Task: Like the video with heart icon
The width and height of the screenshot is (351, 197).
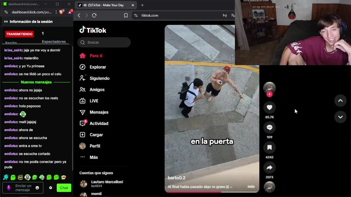Action: click(270, 108)
